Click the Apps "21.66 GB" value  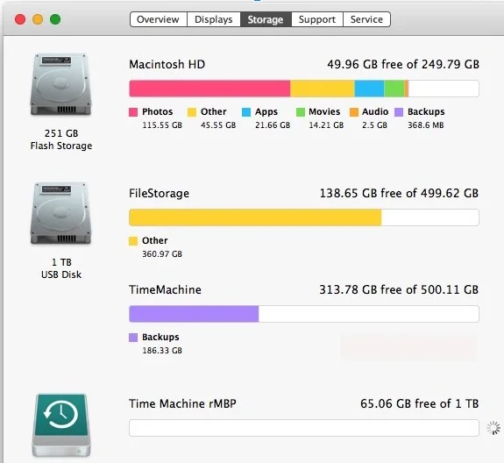273,125
